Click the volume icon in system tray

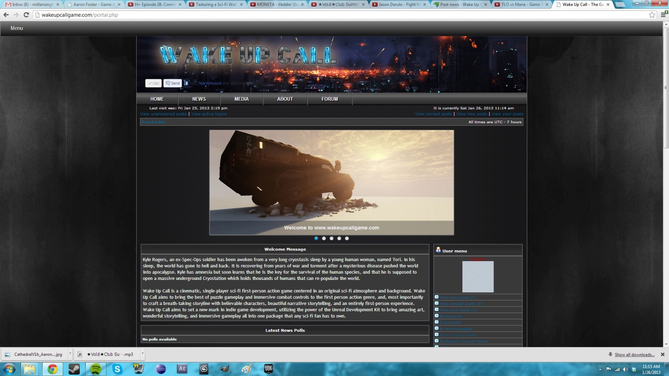626,369
